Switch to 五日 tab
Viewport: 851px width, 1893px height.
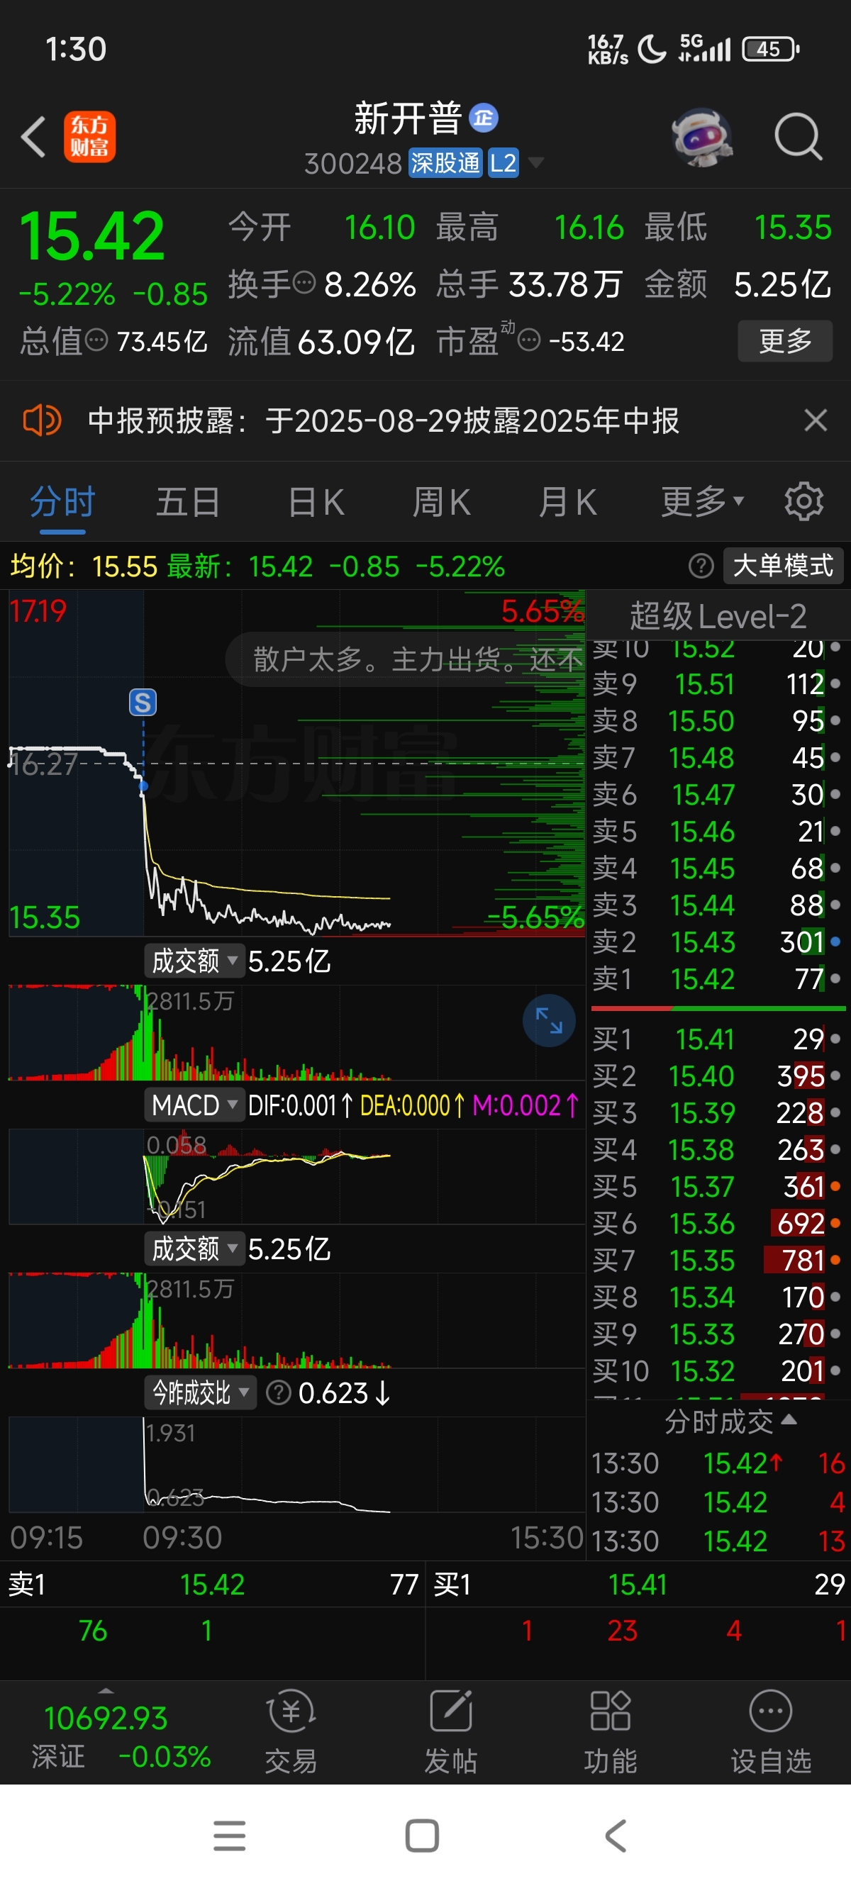tap(188, 503)
